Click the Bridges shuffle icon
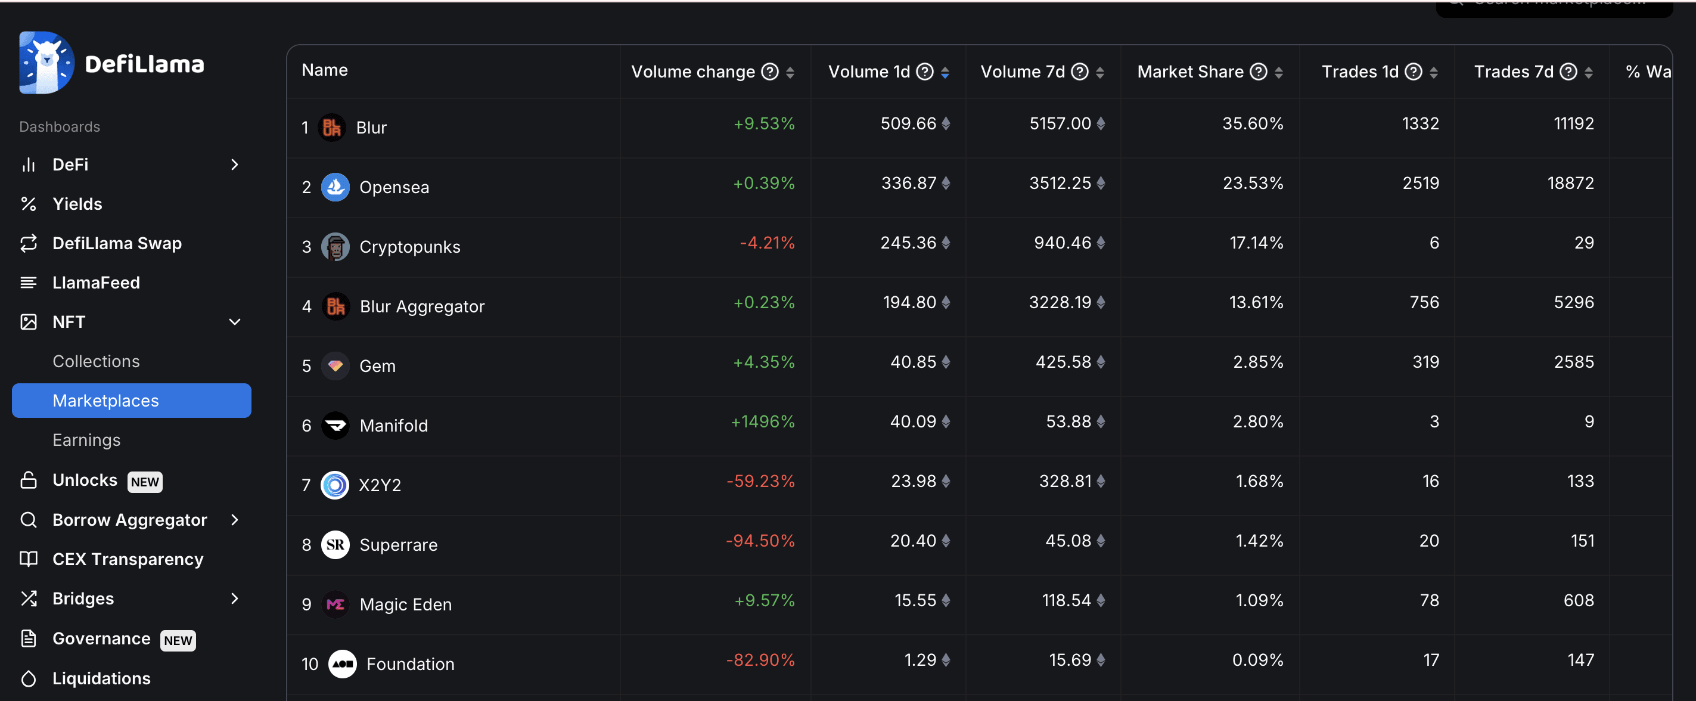The image size is (1696, 701). (x=29, y=598)
